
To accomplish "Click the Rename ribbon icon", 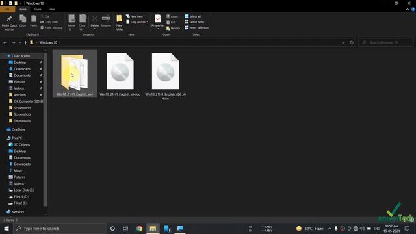I will [105, 21].
